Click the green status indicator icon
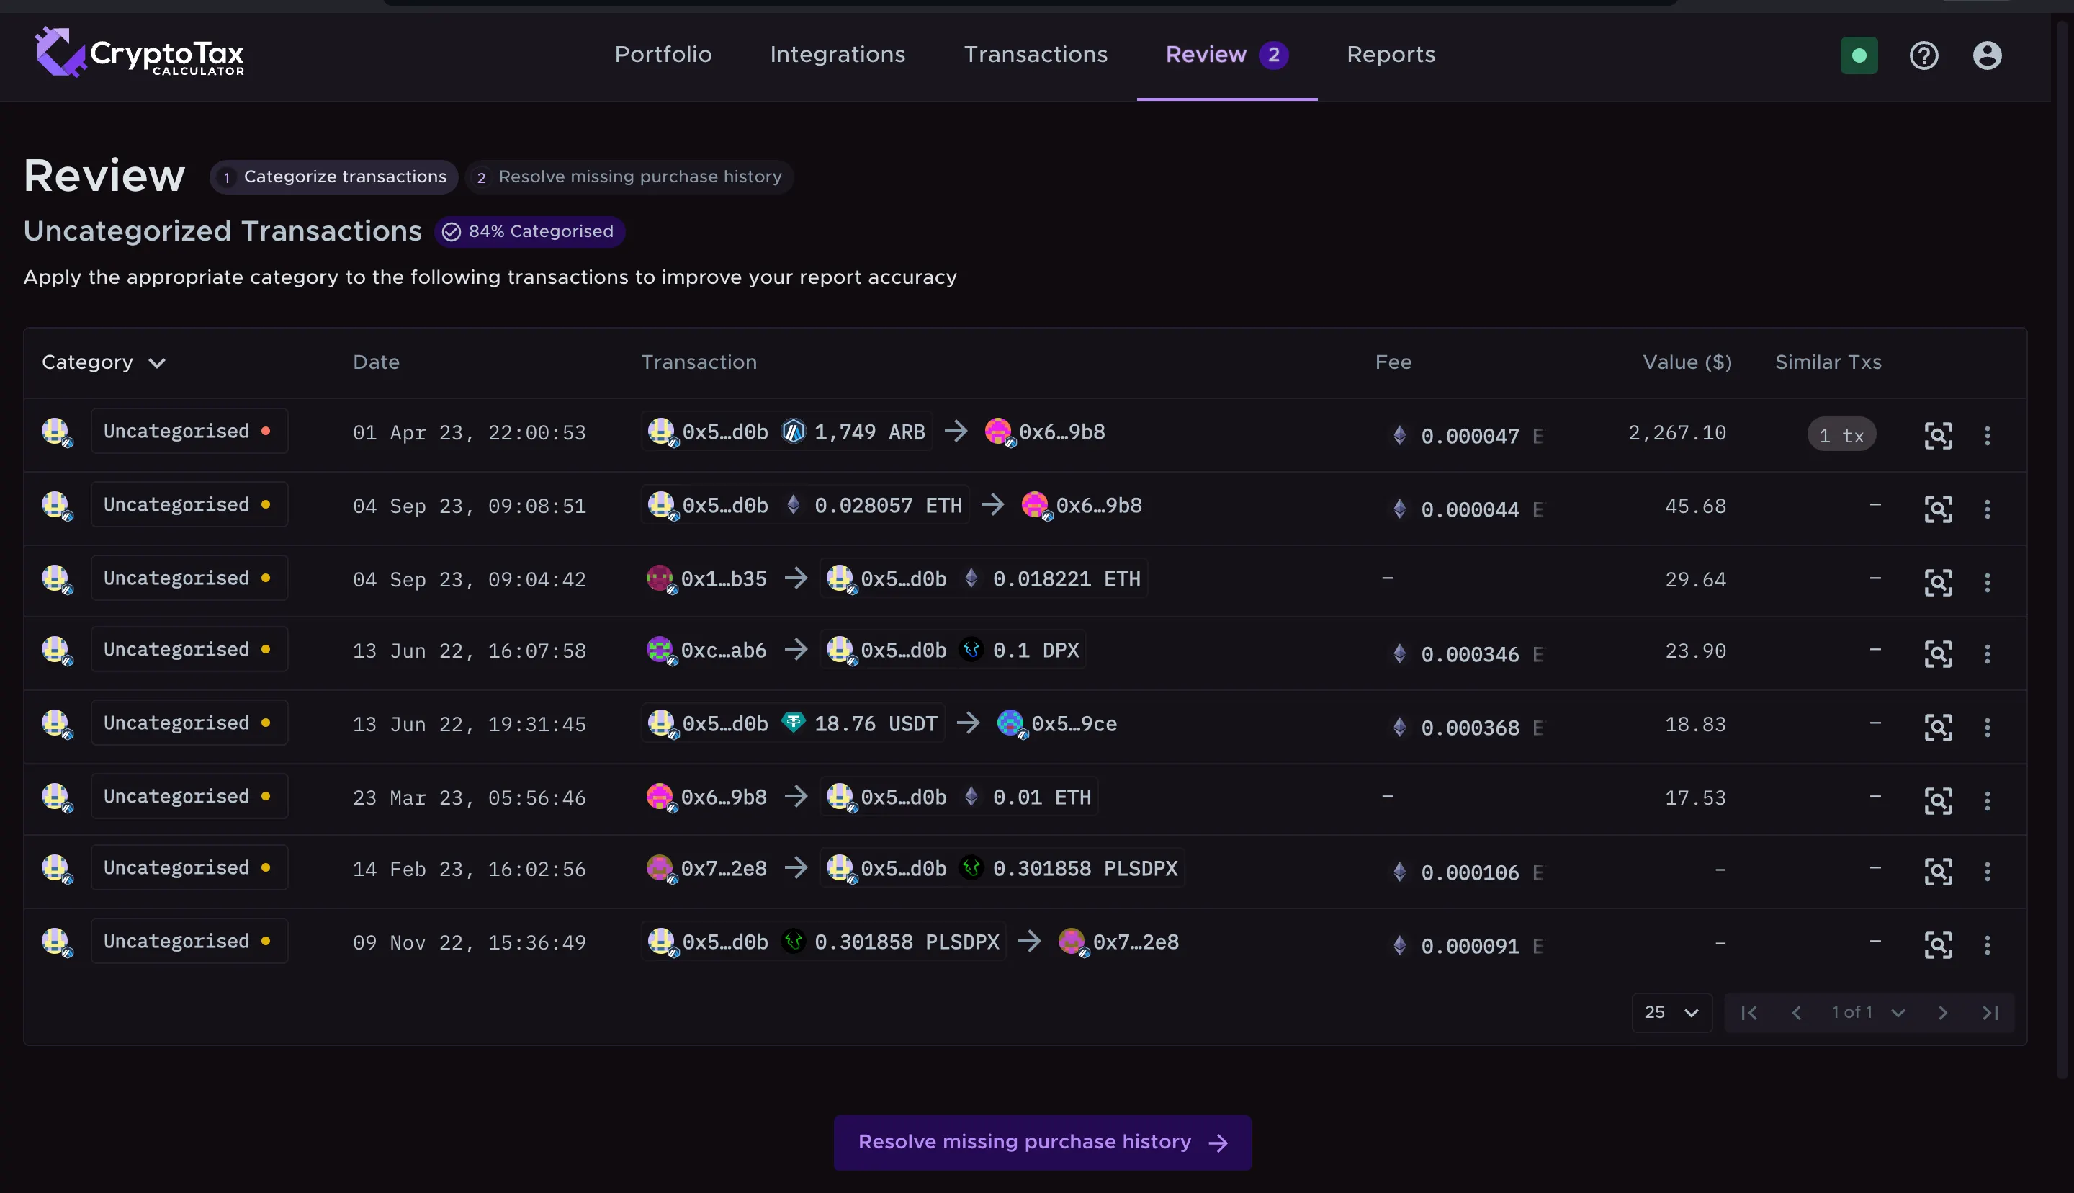This screenshot has width=2074, height=1193. point(1859,55)
